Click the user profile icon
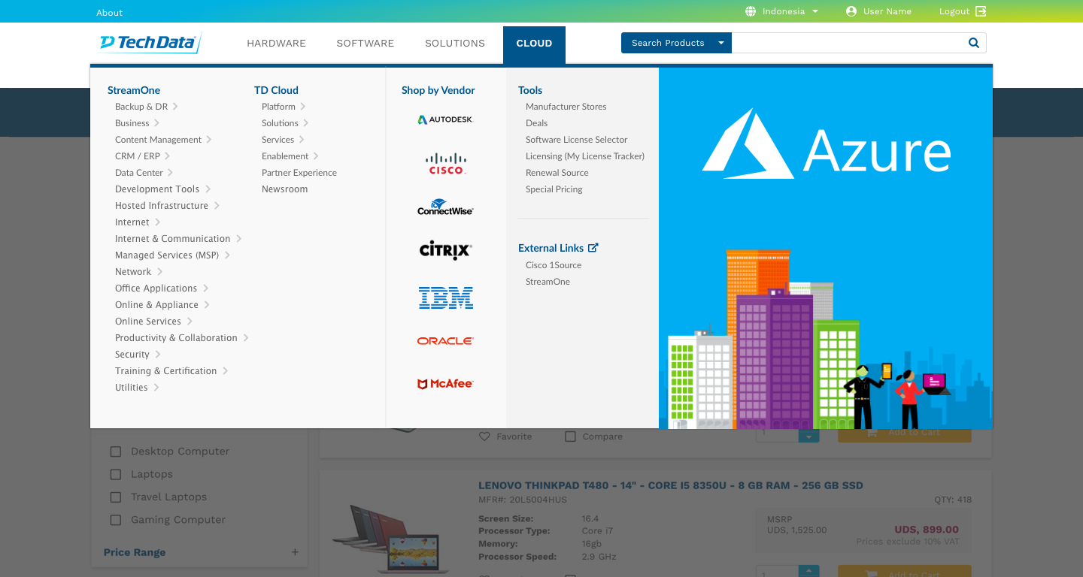The height and width of the screenshot is (577, 1083). pyautogui.click(x=851, y=11)
